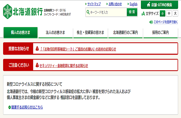
Task: Click the magnifying glass icon in search box
Action: [x=88, y=12]
